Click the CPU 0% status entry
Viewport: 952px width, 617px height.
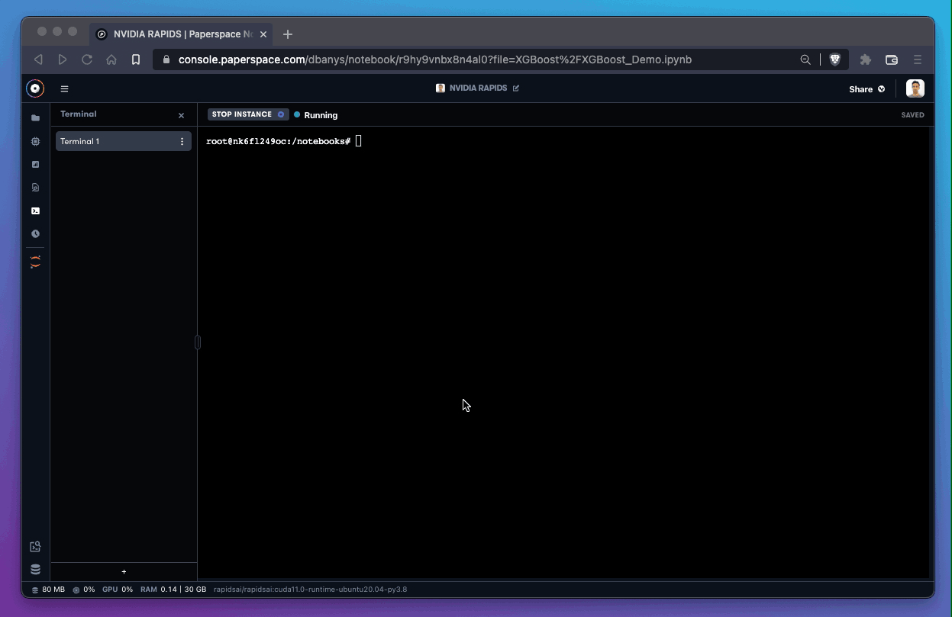(x=84, y=590)
